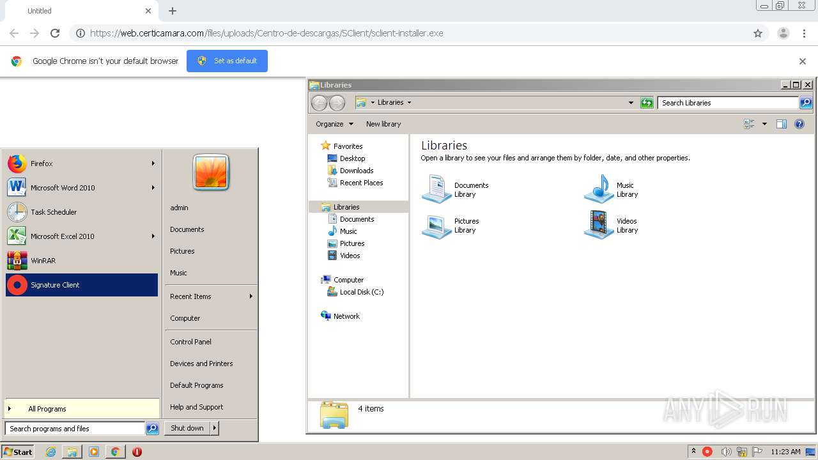Click Action Center flag tray icon
The height and width of the screenshot is (460, 818).
click(x=758, y=452)
